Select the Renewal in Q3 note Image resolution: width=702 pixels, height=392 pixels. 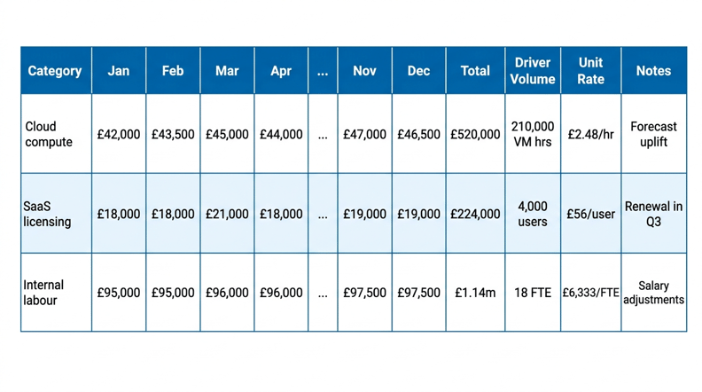tap(653, 214)
